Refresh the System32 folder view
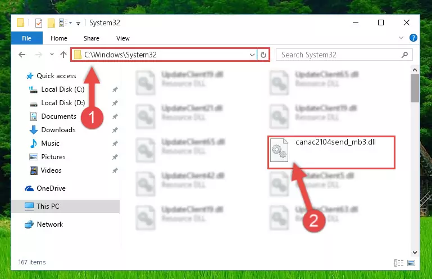Screen dimensions: 432x279 pos(263,55)
